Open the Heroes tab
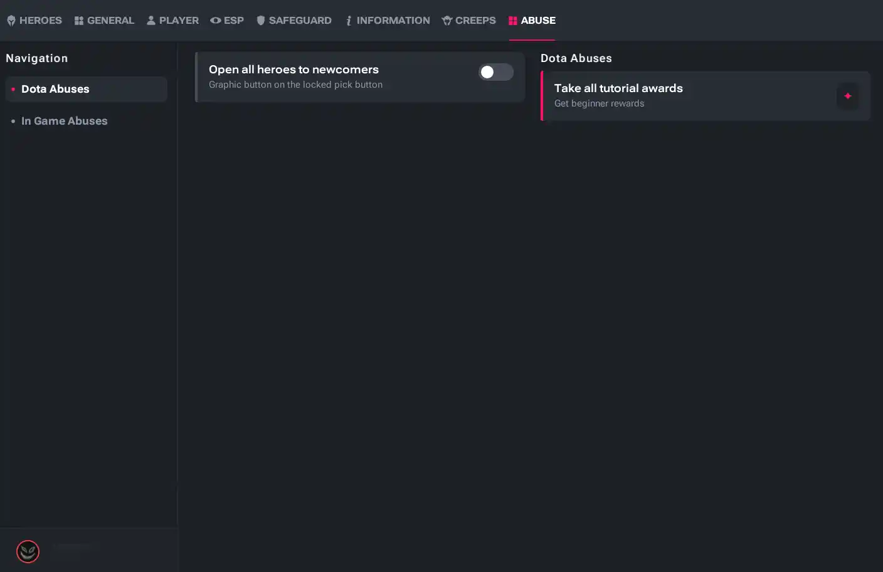 [x=34, y=20]
